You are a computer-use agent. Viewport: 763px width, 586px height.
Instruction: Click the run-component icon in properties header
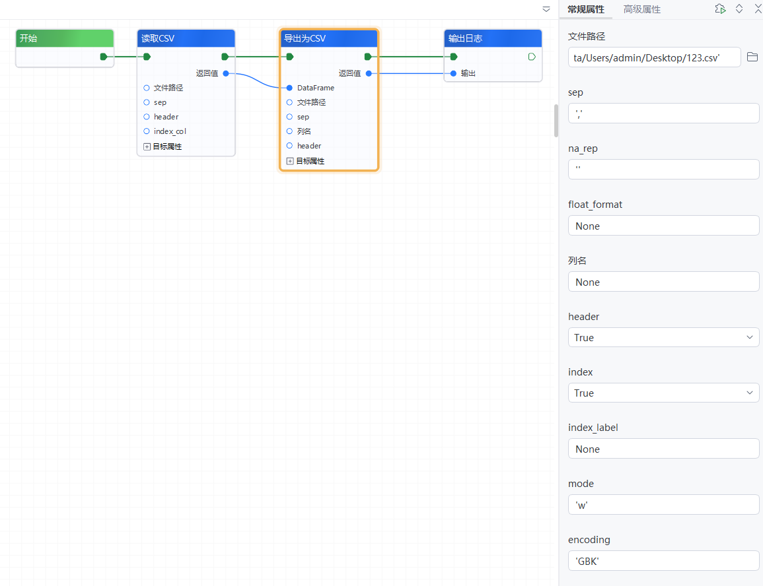tap(720, 9)
